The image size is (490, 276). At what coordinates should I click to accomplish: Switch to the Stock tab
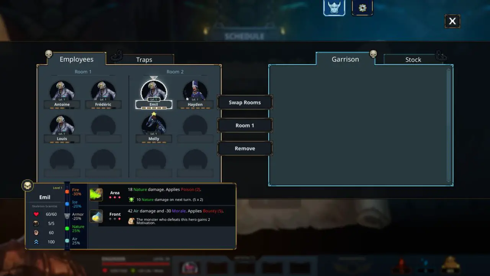click(413, 59)
